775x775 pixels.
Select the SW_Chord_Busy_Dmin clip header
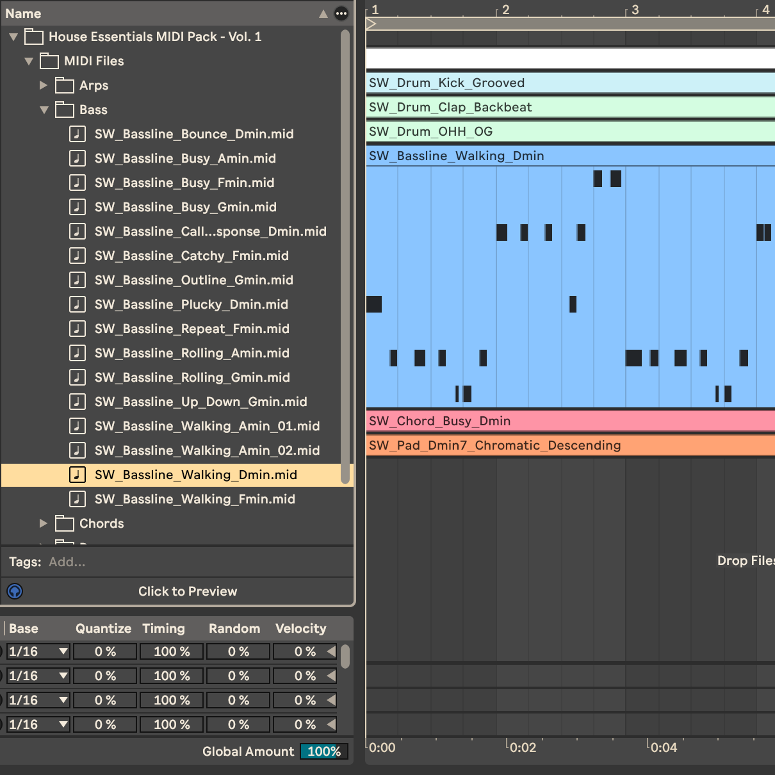[570, 421]
